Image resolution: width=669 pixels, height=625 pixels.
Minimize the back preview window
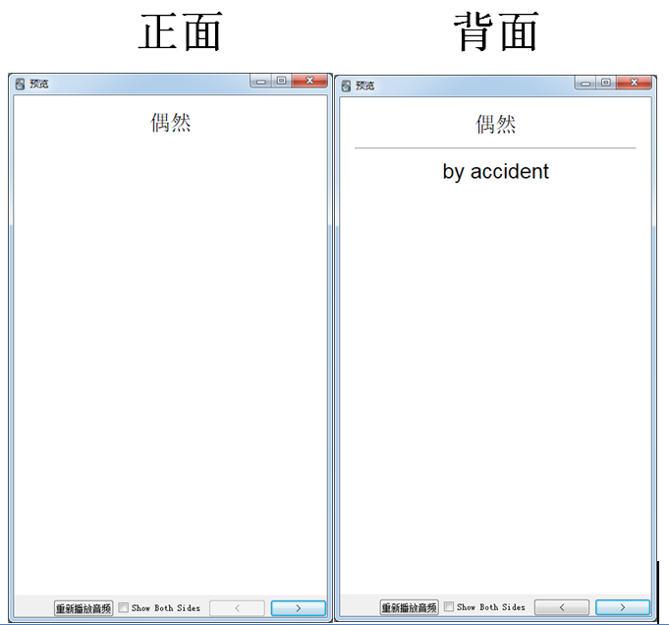click(585, 83)
